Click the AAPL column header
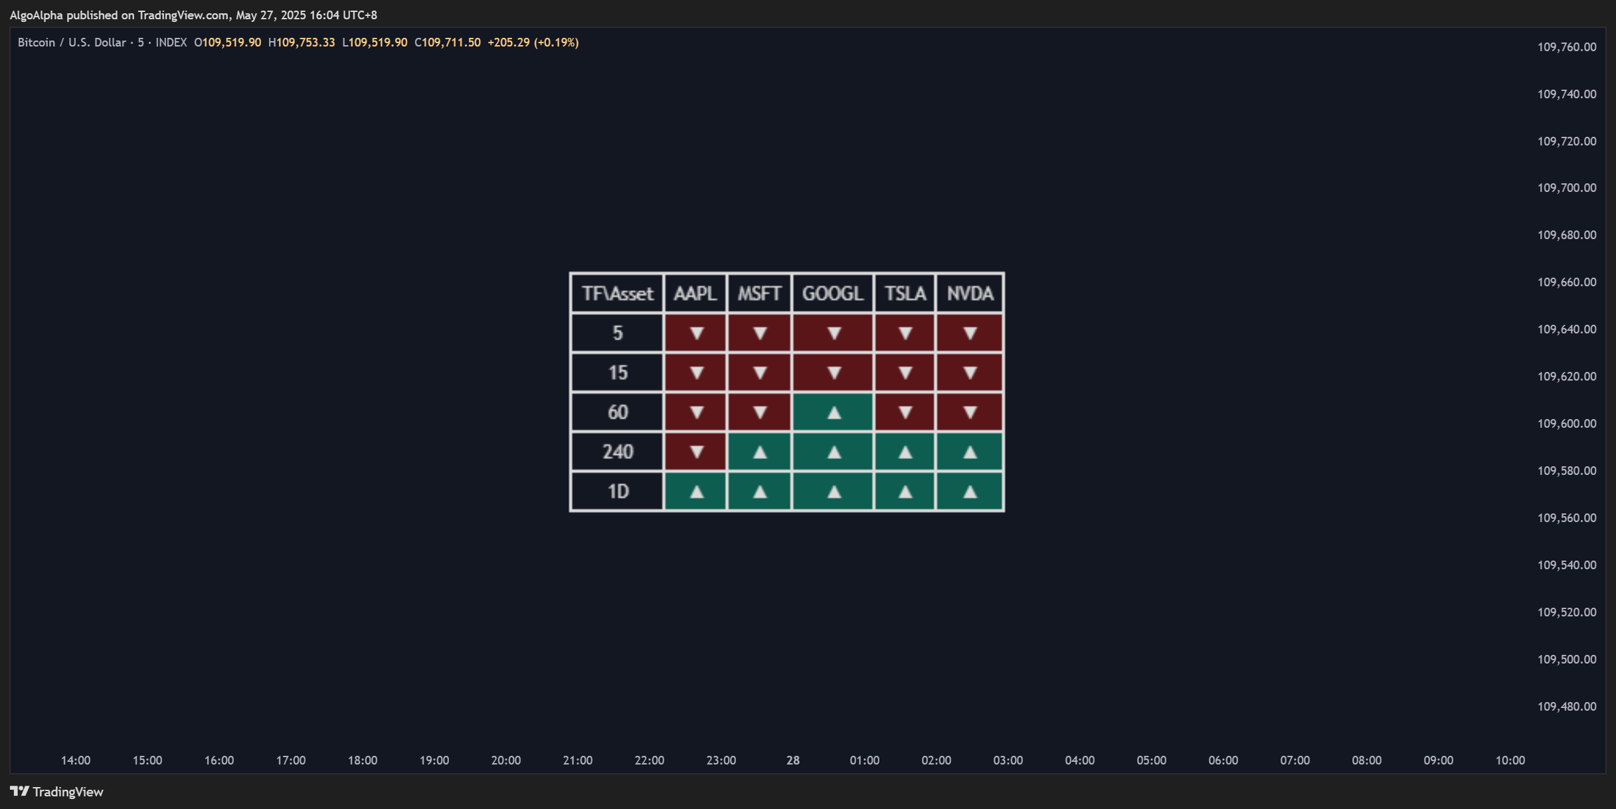Screen dimensions: 1616x809 [695, 293]
